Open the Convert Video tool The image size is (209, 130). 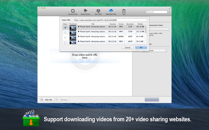pos(73,12)
